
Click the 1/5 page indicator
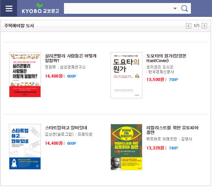tap(197, 26)
